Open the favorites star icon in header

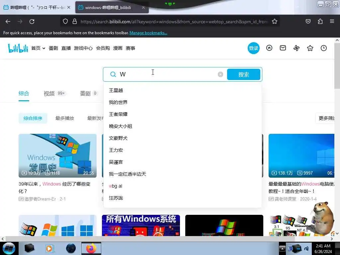pos(310,48)
